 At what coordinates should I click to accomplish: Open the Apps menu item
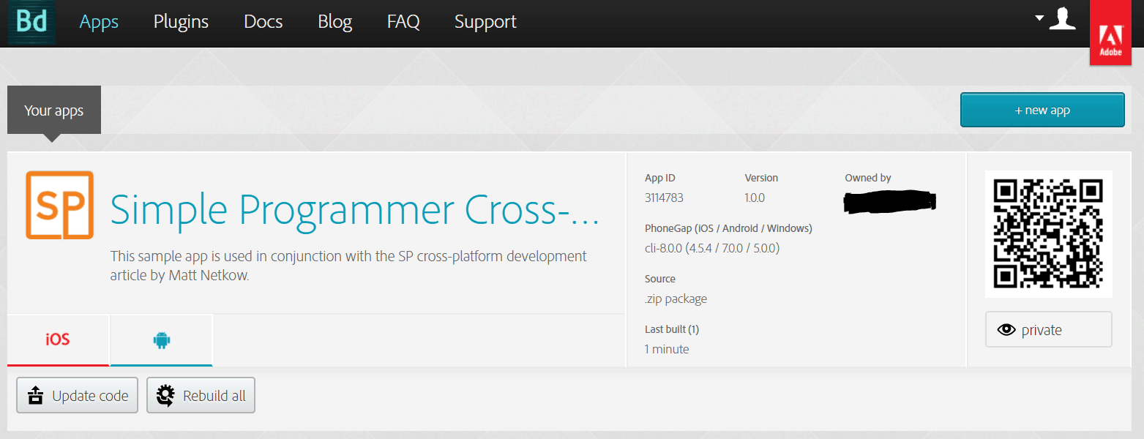(x=99, y=22)
